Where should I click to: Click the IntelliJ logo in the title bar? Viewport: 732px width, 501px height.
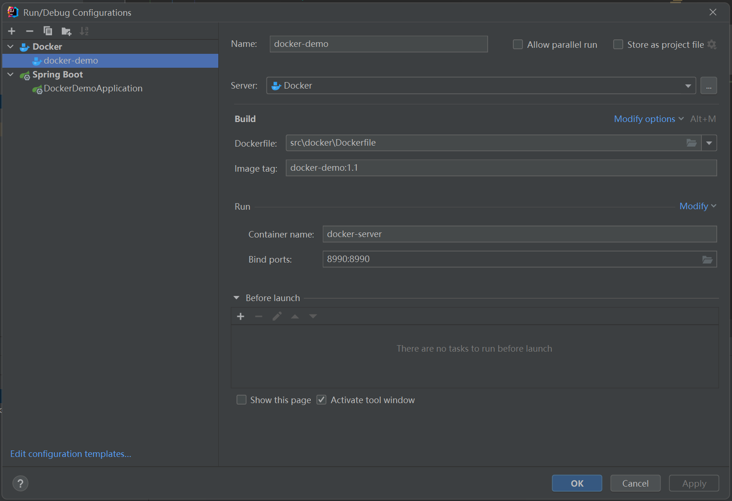(x=13, y=12)
